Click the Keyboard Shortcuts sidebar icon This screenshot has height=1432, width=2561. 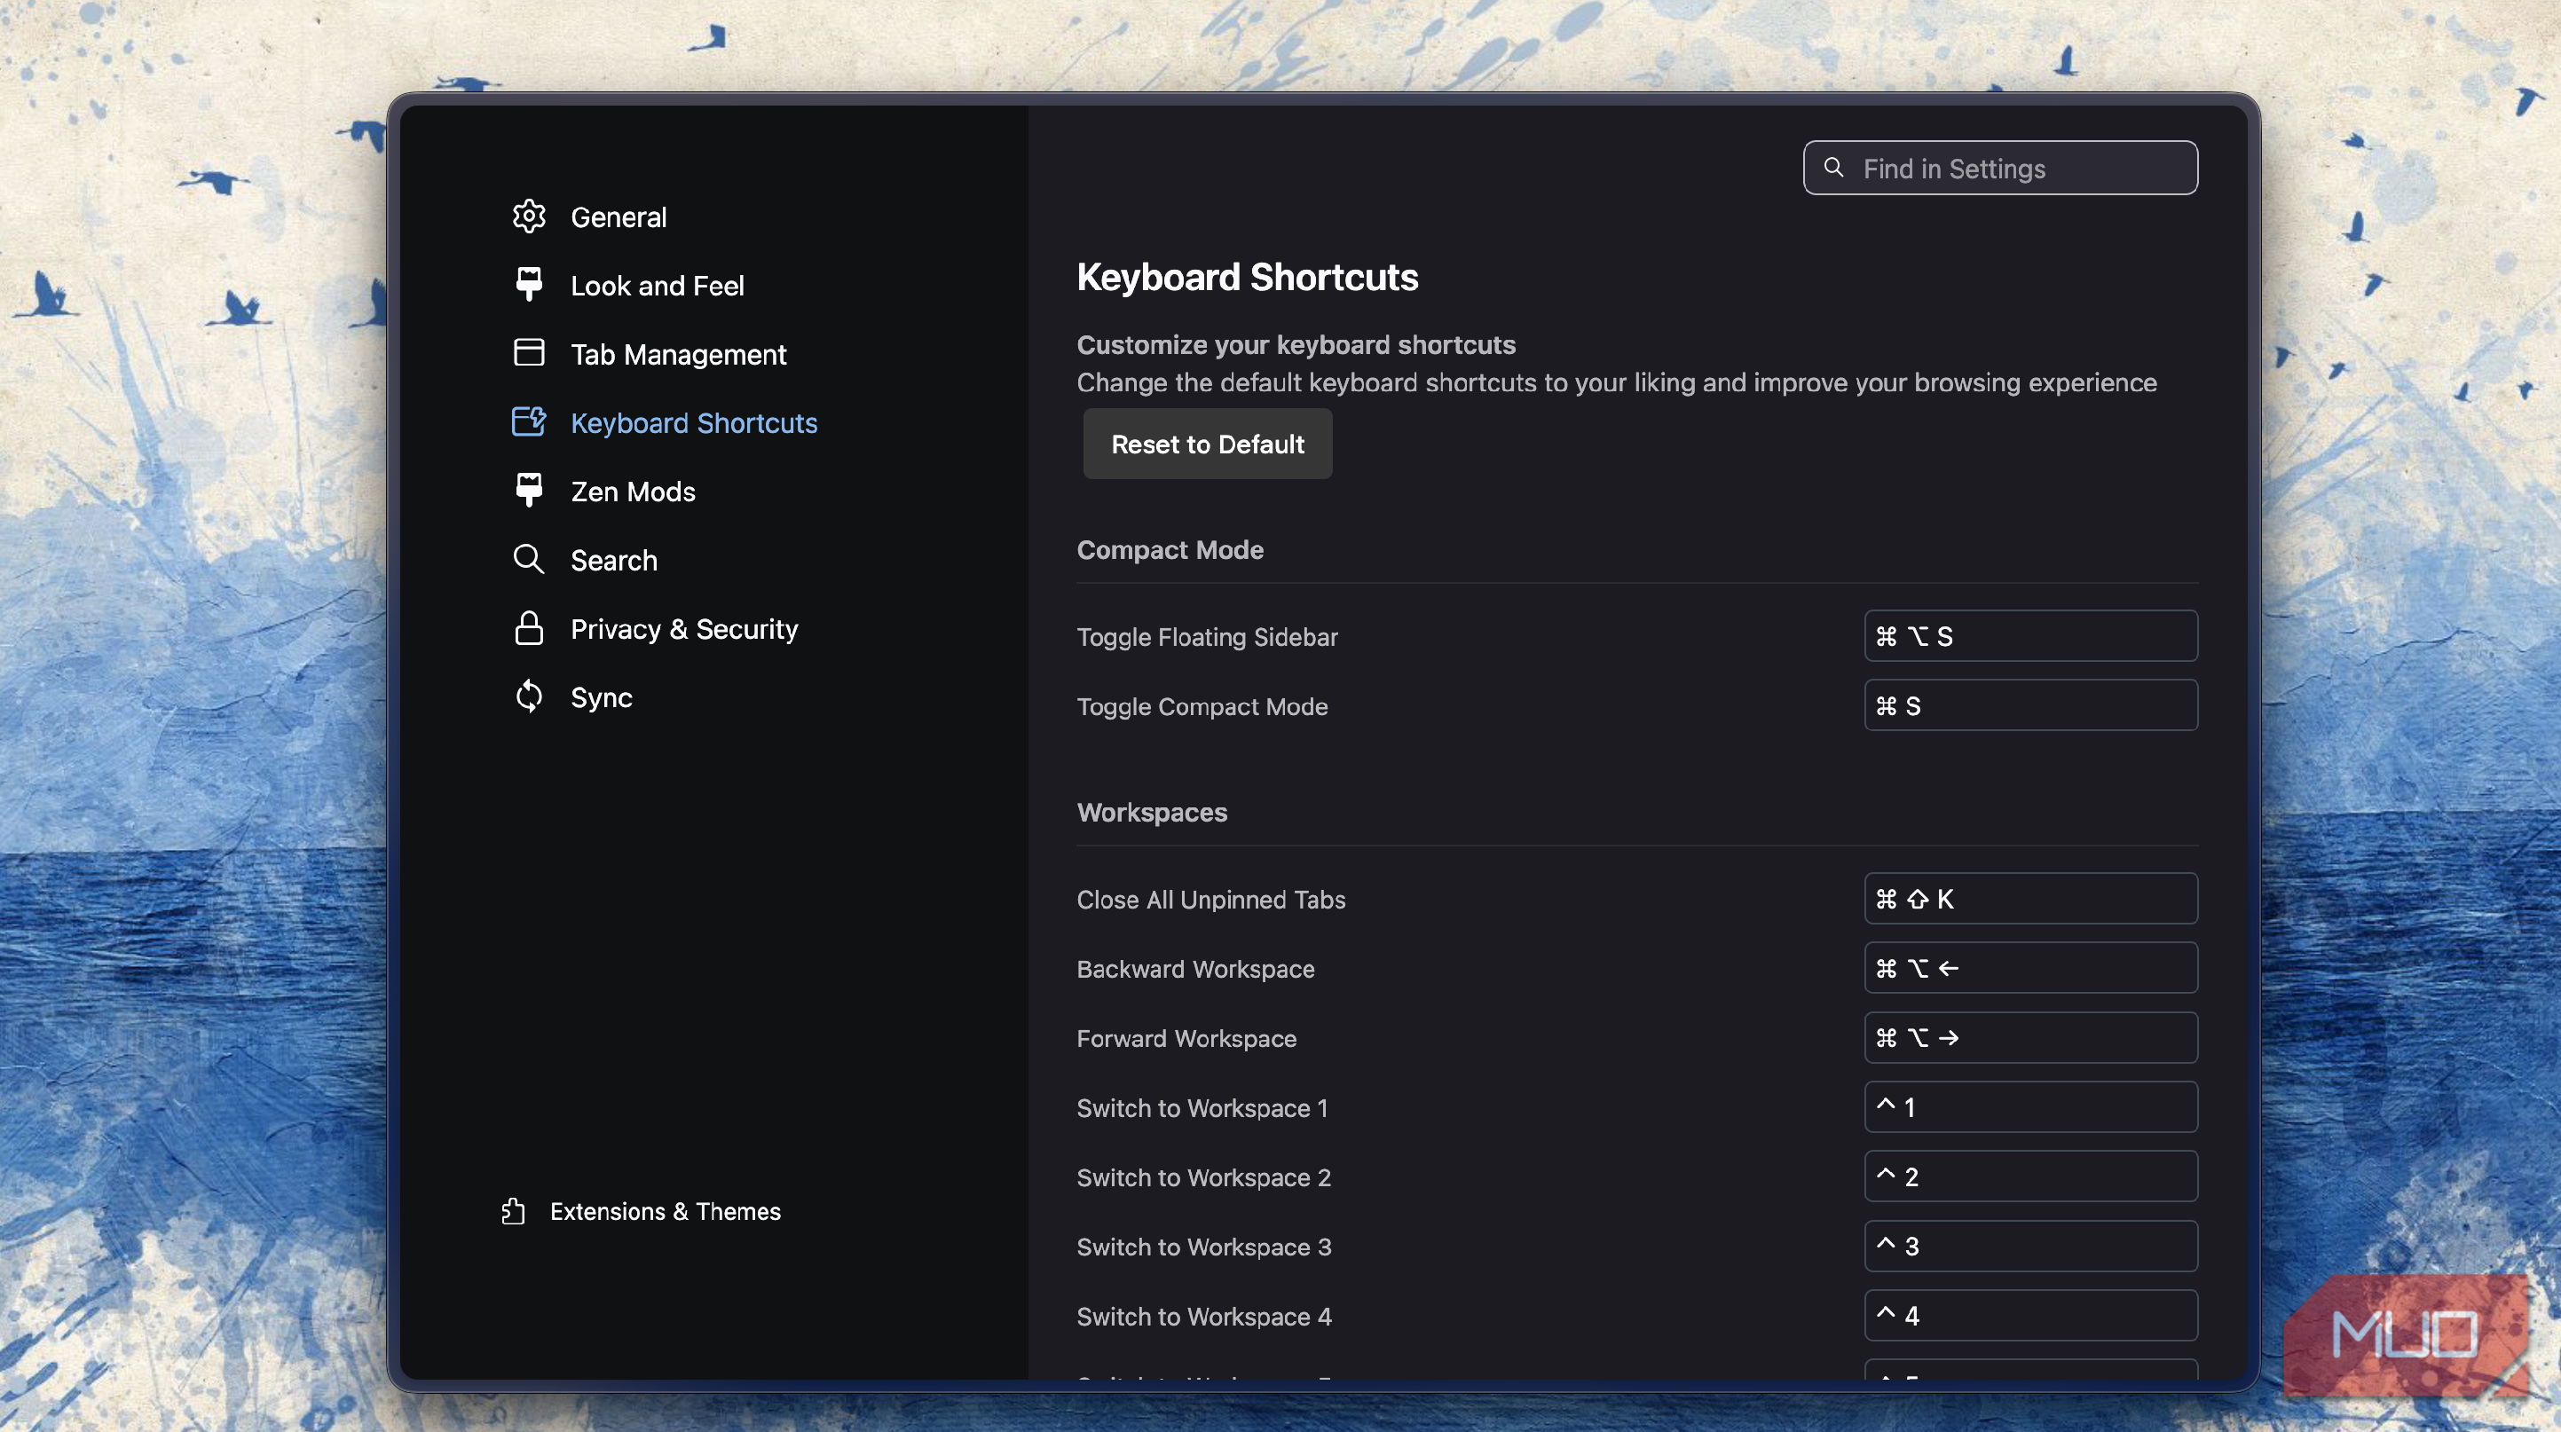pyautogui.click(x=529, y=421)
